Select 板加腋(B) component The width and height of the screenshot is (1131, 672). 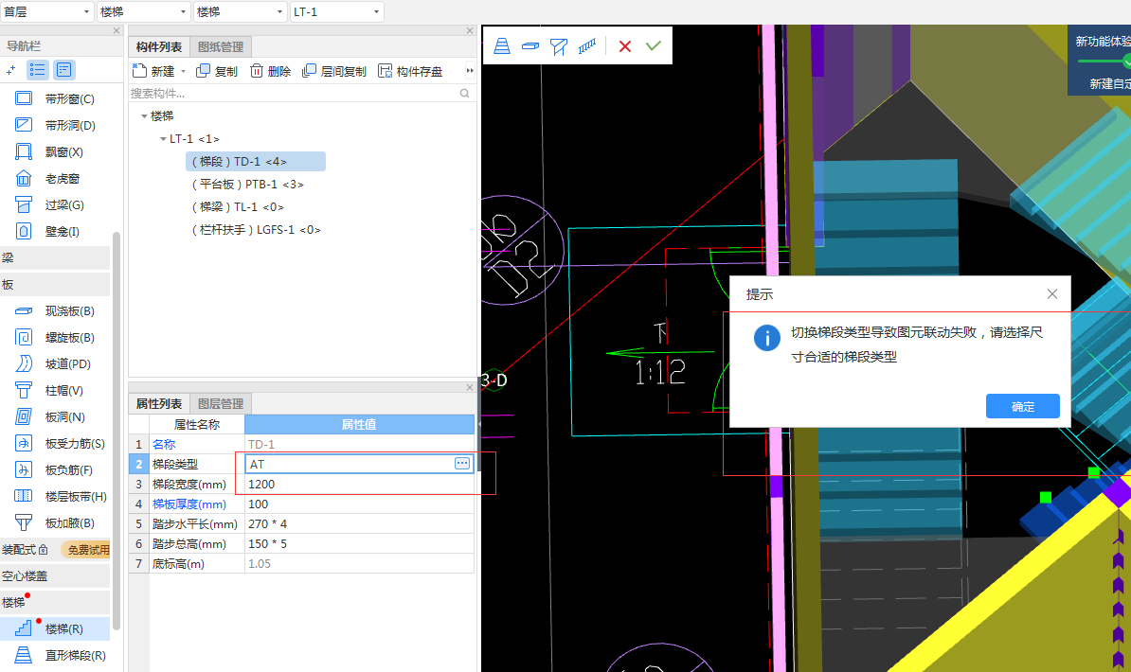coord(55,522)
